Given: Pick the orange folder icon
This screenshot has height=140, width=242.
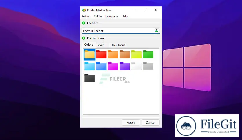Looking at the screenshot, I should point(113,54).
